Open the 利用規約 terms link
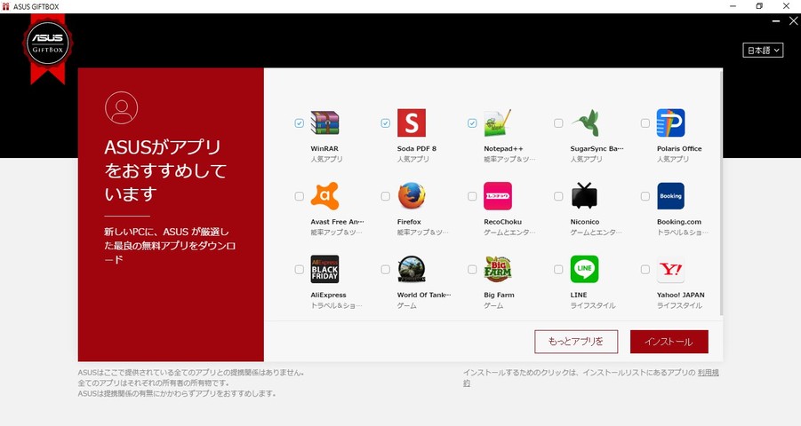The width and height of the screenshot is (801, 426). point(709,373)
